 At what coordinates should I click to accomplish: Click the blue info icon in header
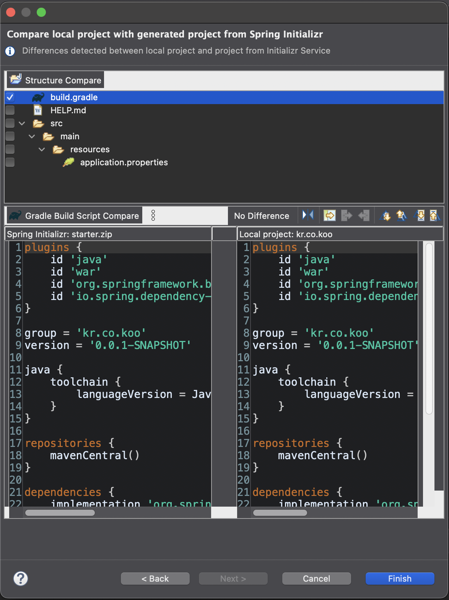tap(10, 51)
